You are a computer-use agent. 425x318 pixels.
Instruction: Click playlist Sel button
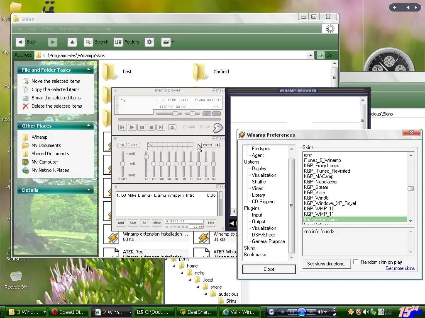pyautogui.click(x=145, y=223)
